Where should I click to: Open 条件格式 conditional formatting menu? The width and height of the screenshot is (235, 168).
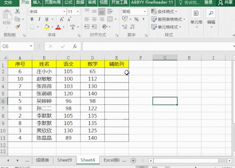point(164,11)
